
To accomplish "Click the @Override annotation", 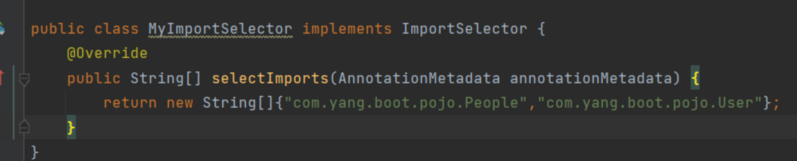I will [107, 53].
